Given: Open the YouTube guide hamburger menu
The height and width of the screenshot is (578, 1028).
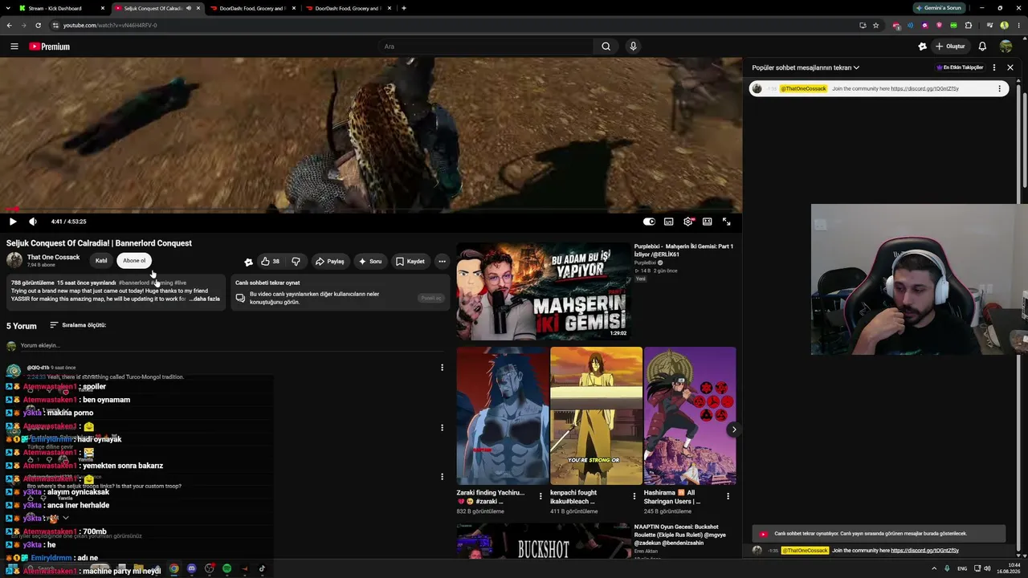Looking at the screenshot, I should click(x=14, y=47).
